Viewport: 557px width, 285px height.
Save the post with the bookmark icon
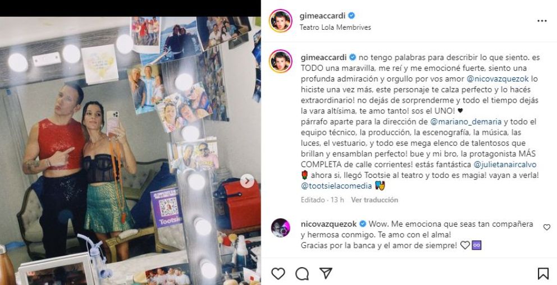(x=543, y=274)
